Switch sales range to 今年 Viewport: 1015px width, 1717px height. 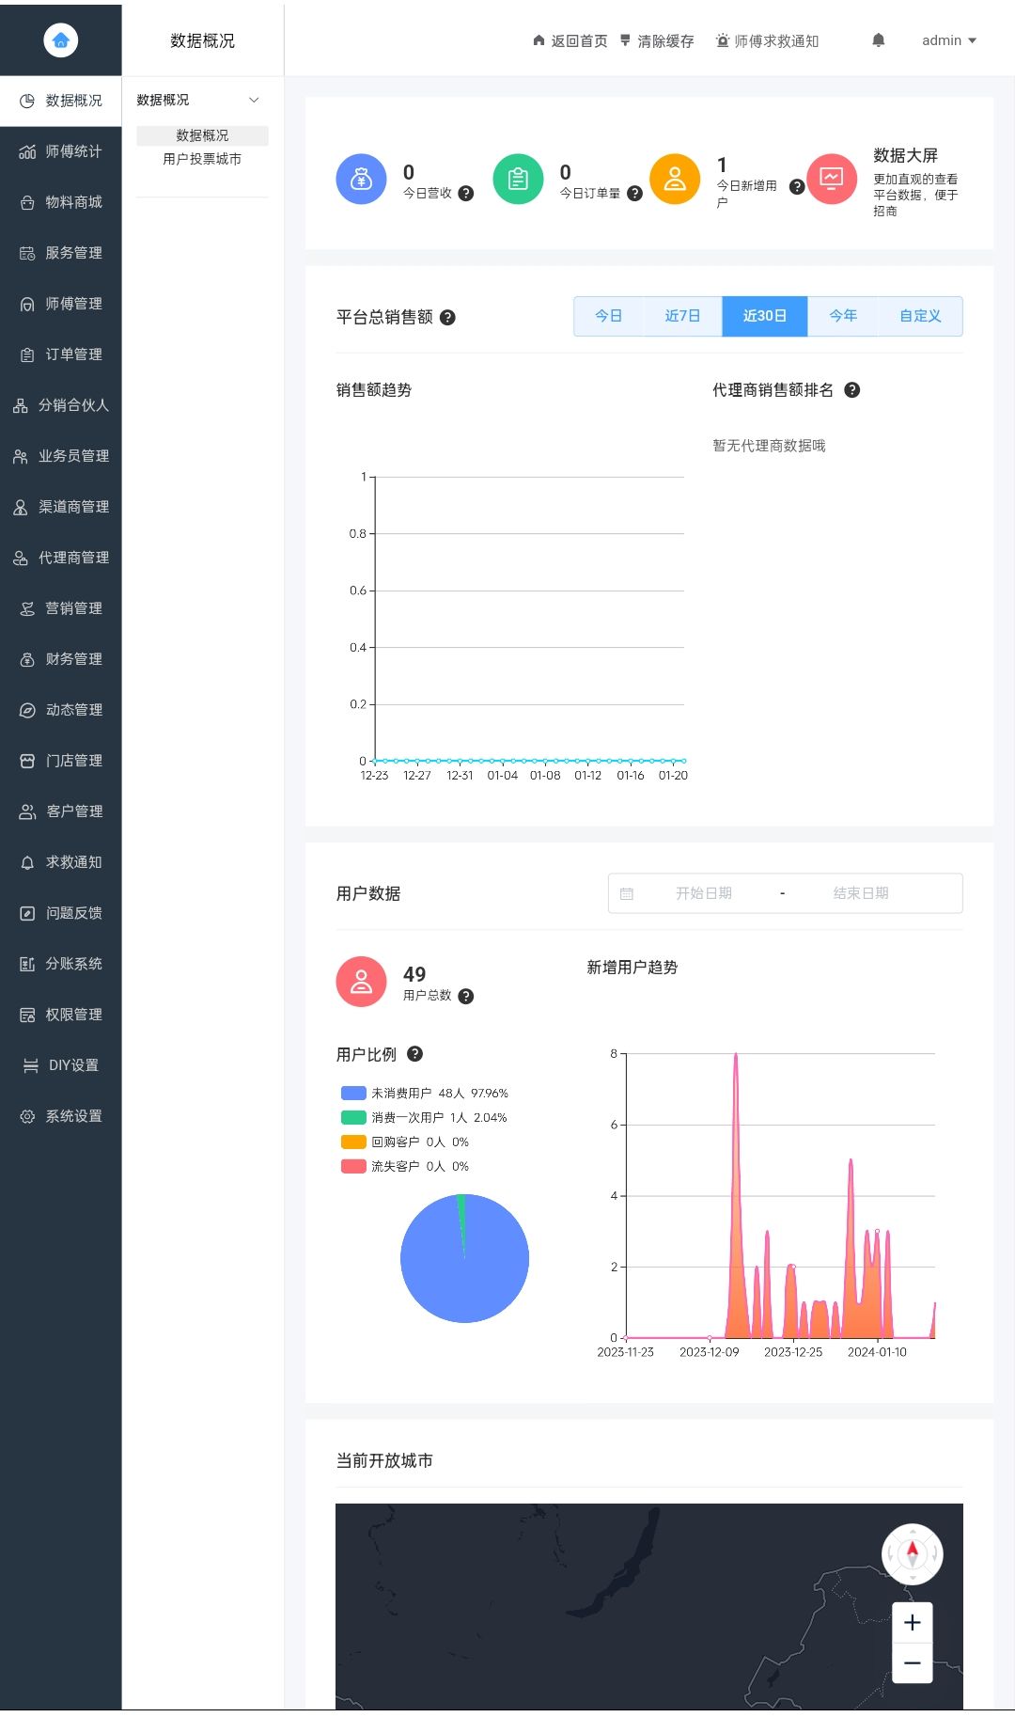click(843, 316)
